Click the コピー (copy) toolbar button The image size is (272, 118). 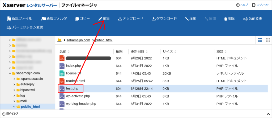click(x=83, y=18)
